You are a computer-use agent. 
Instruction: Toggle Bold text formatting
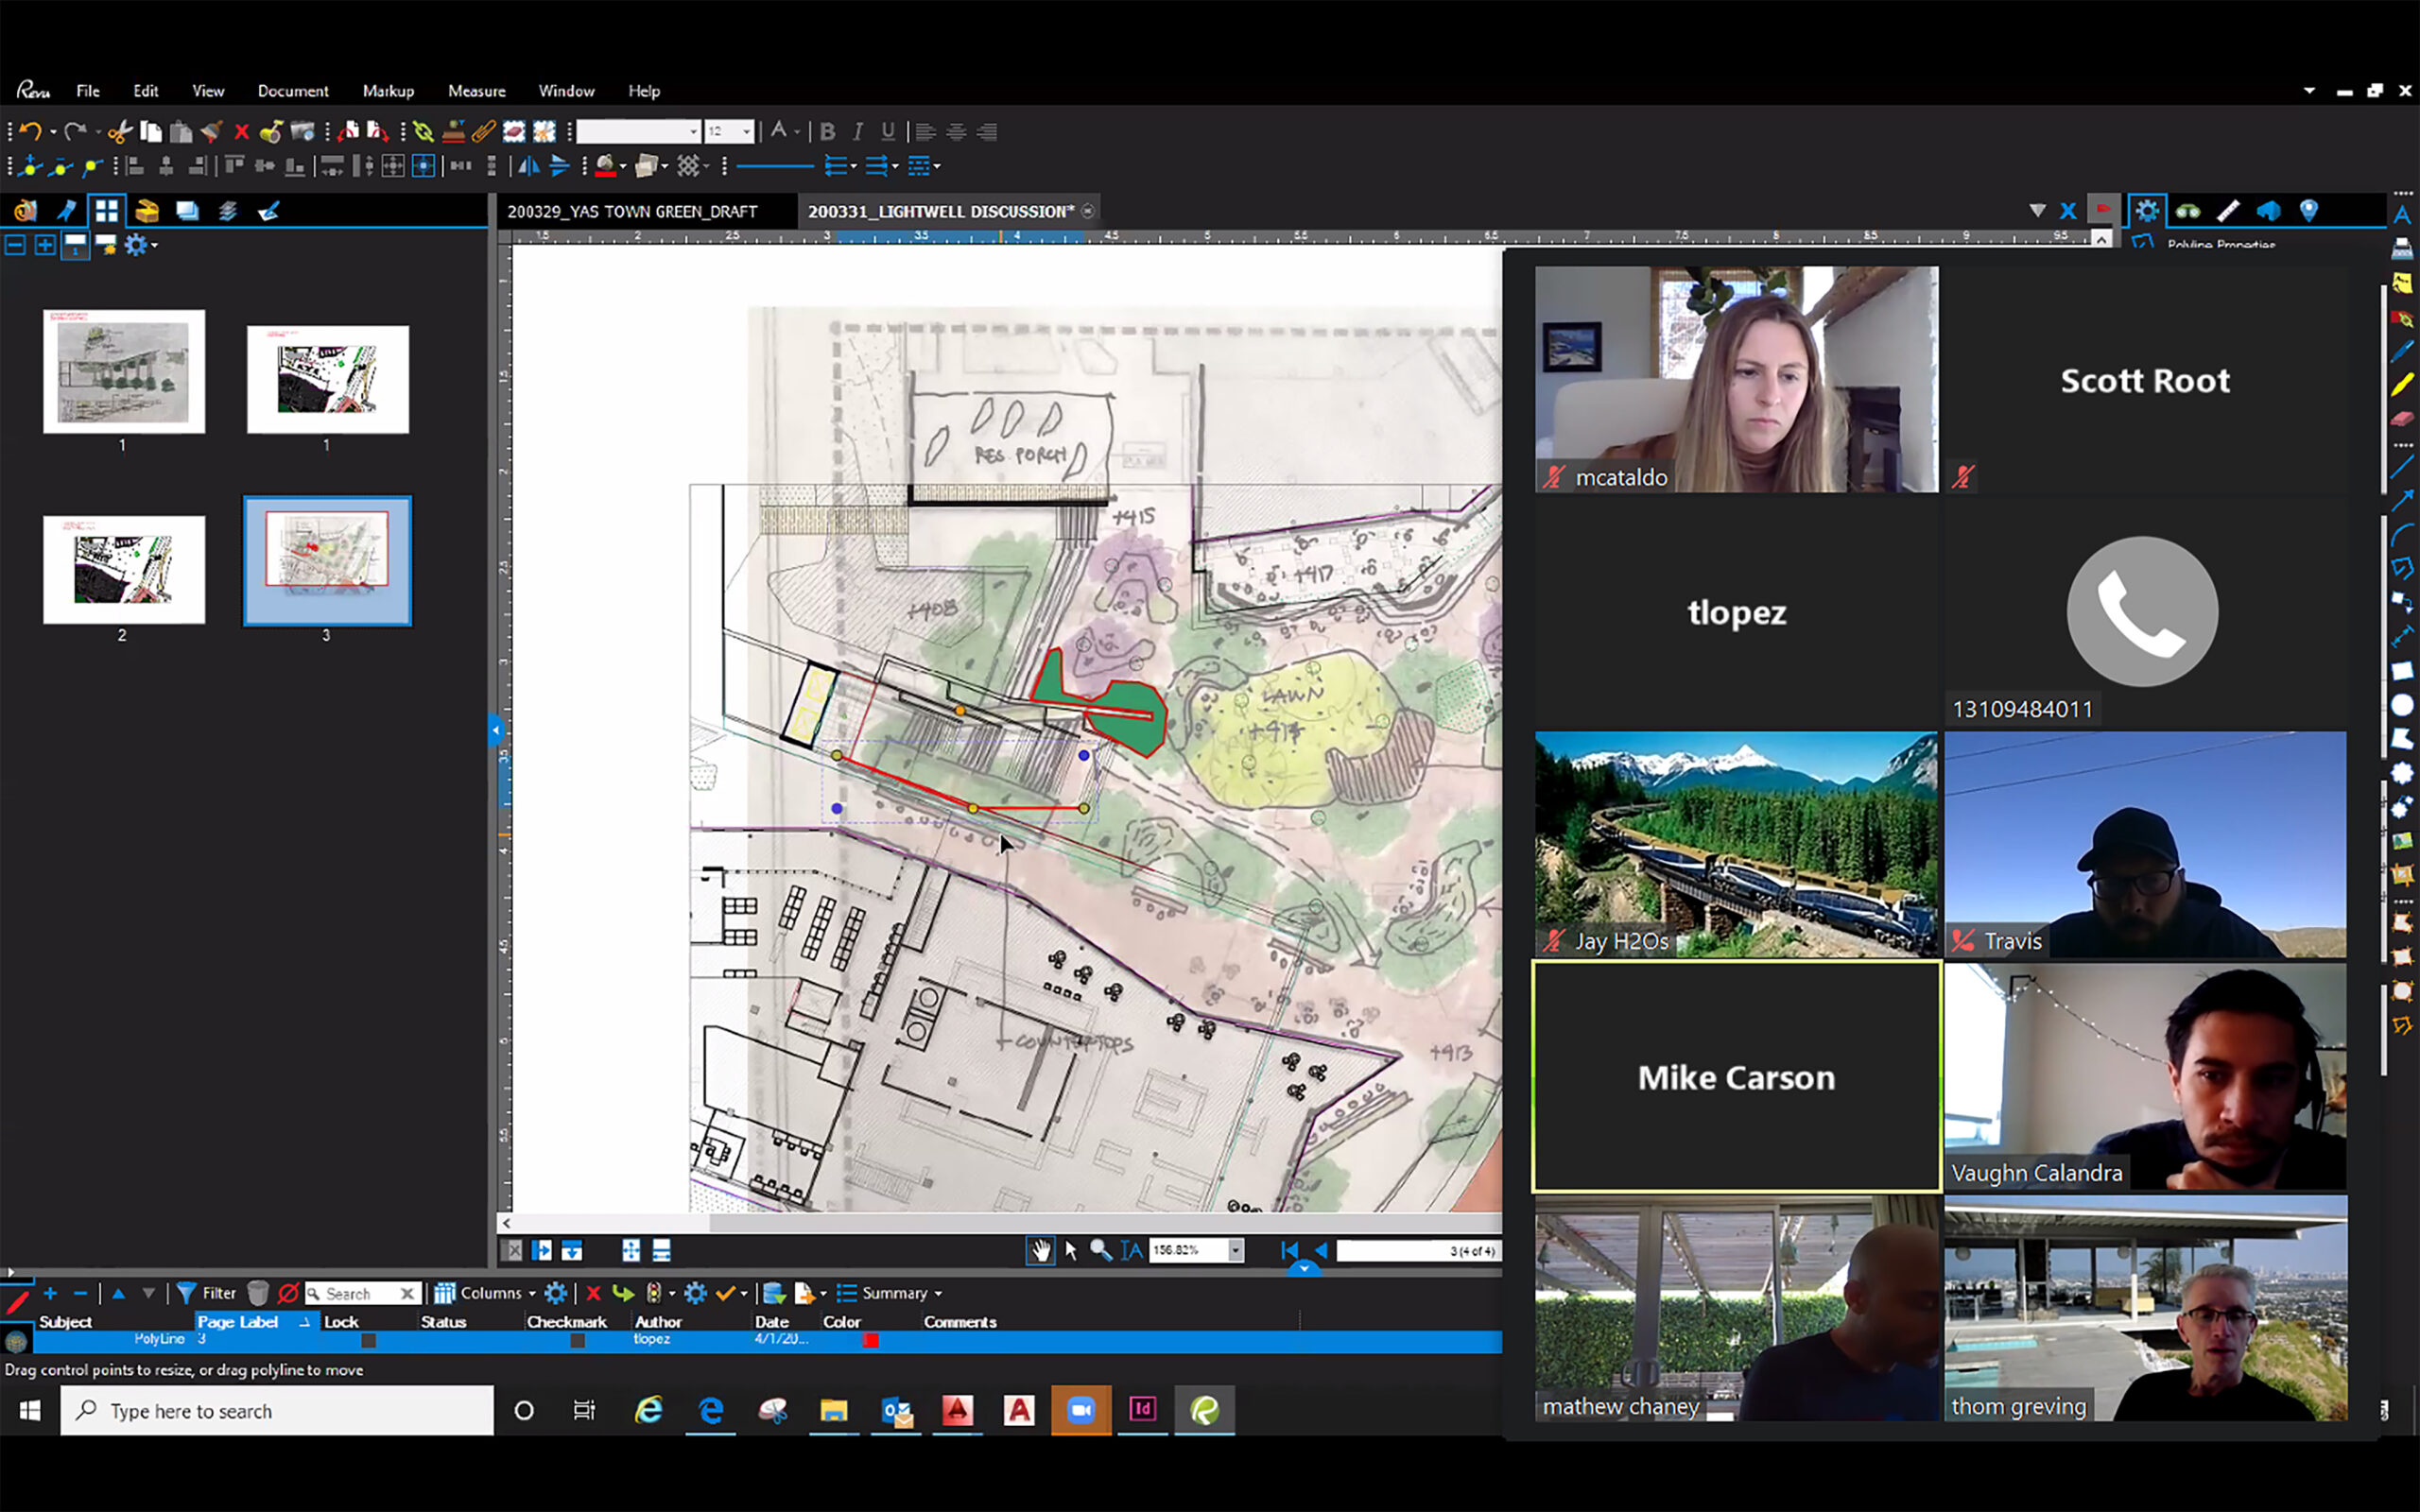pos(827,132)
